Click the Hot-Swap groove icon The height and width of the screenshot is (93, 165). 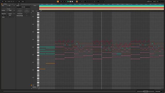click(13, 14)
